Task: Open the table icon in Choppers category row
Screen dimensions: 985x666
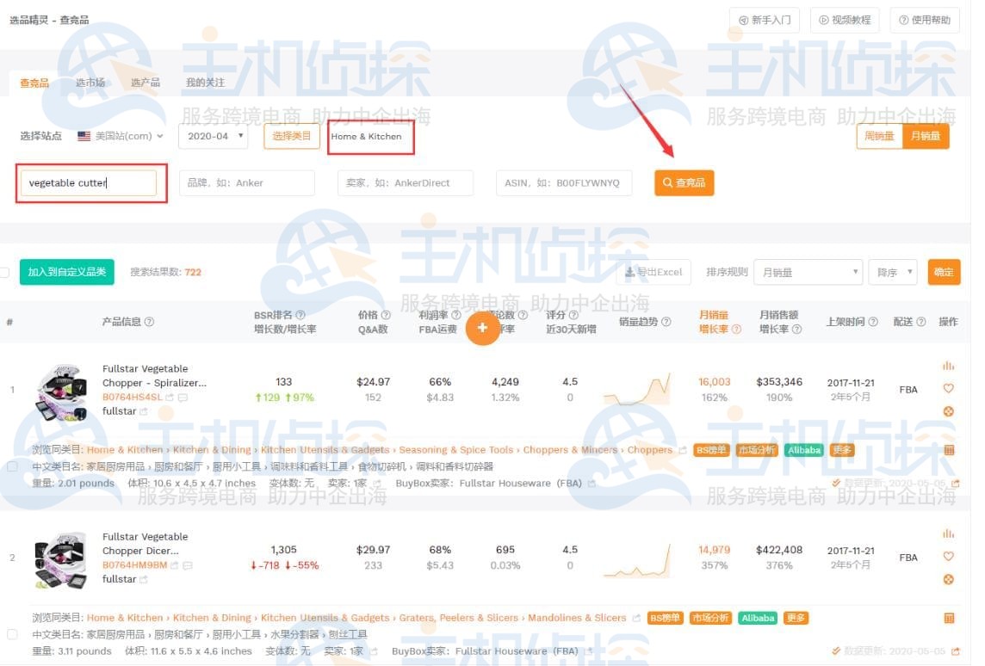Action: (949, 450)
